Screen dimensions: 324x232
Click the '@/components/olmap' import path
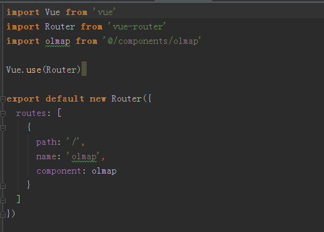pyautogui.click(x=152, y=41)
